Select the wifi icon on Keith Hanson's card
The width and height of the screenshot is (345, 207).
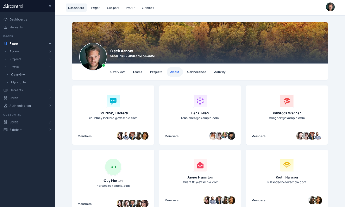pyautogui.click(x=287, y=165)
